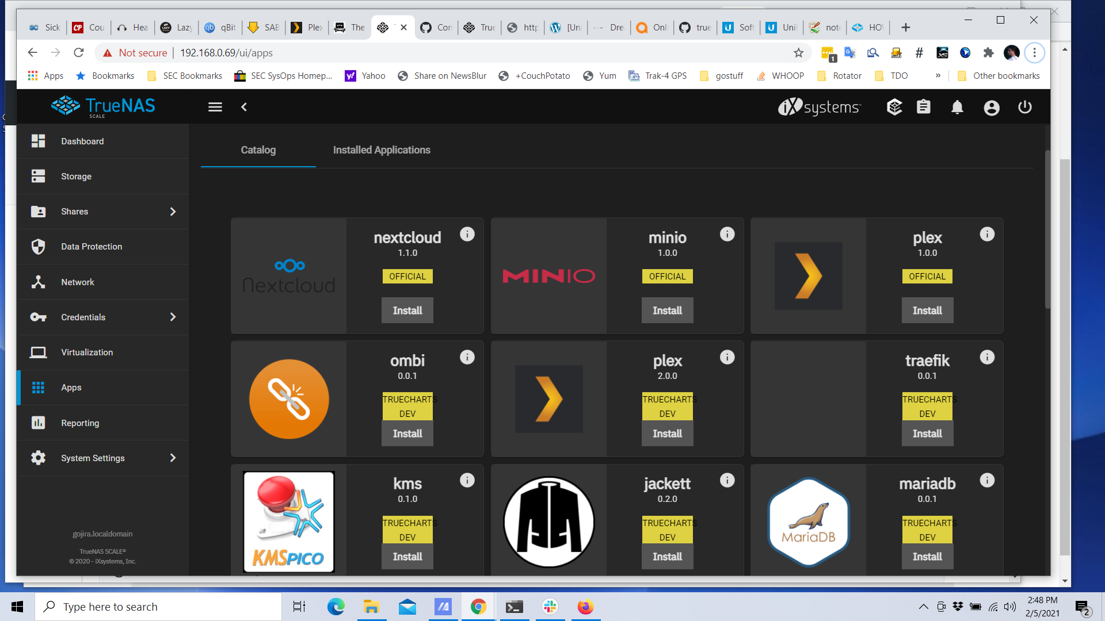
Task: Open the alerts bell notifications
Action: (x=957, y=108)
